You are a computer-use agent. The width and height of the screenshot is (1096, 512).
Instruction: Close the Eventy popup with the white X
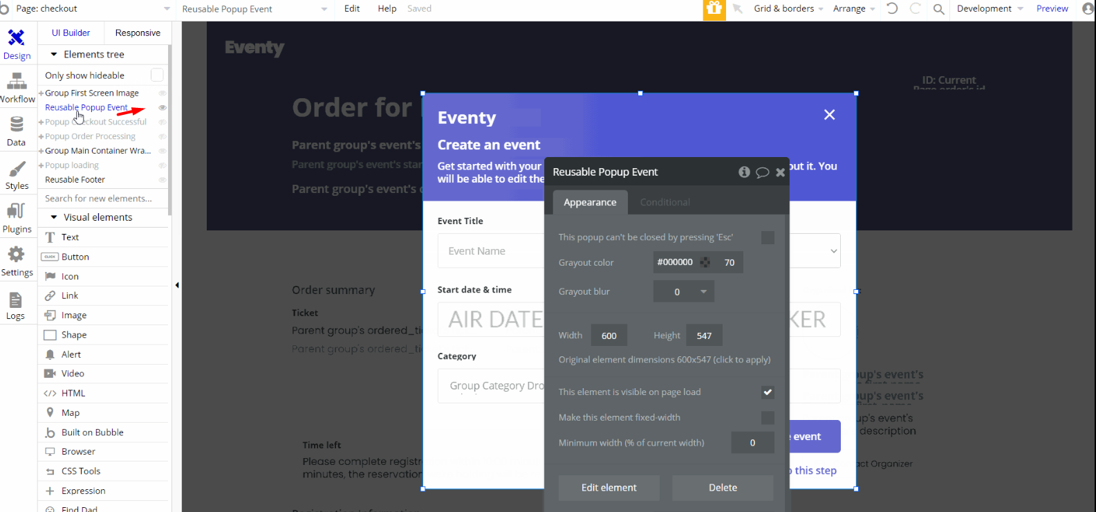tap(830, 115)
